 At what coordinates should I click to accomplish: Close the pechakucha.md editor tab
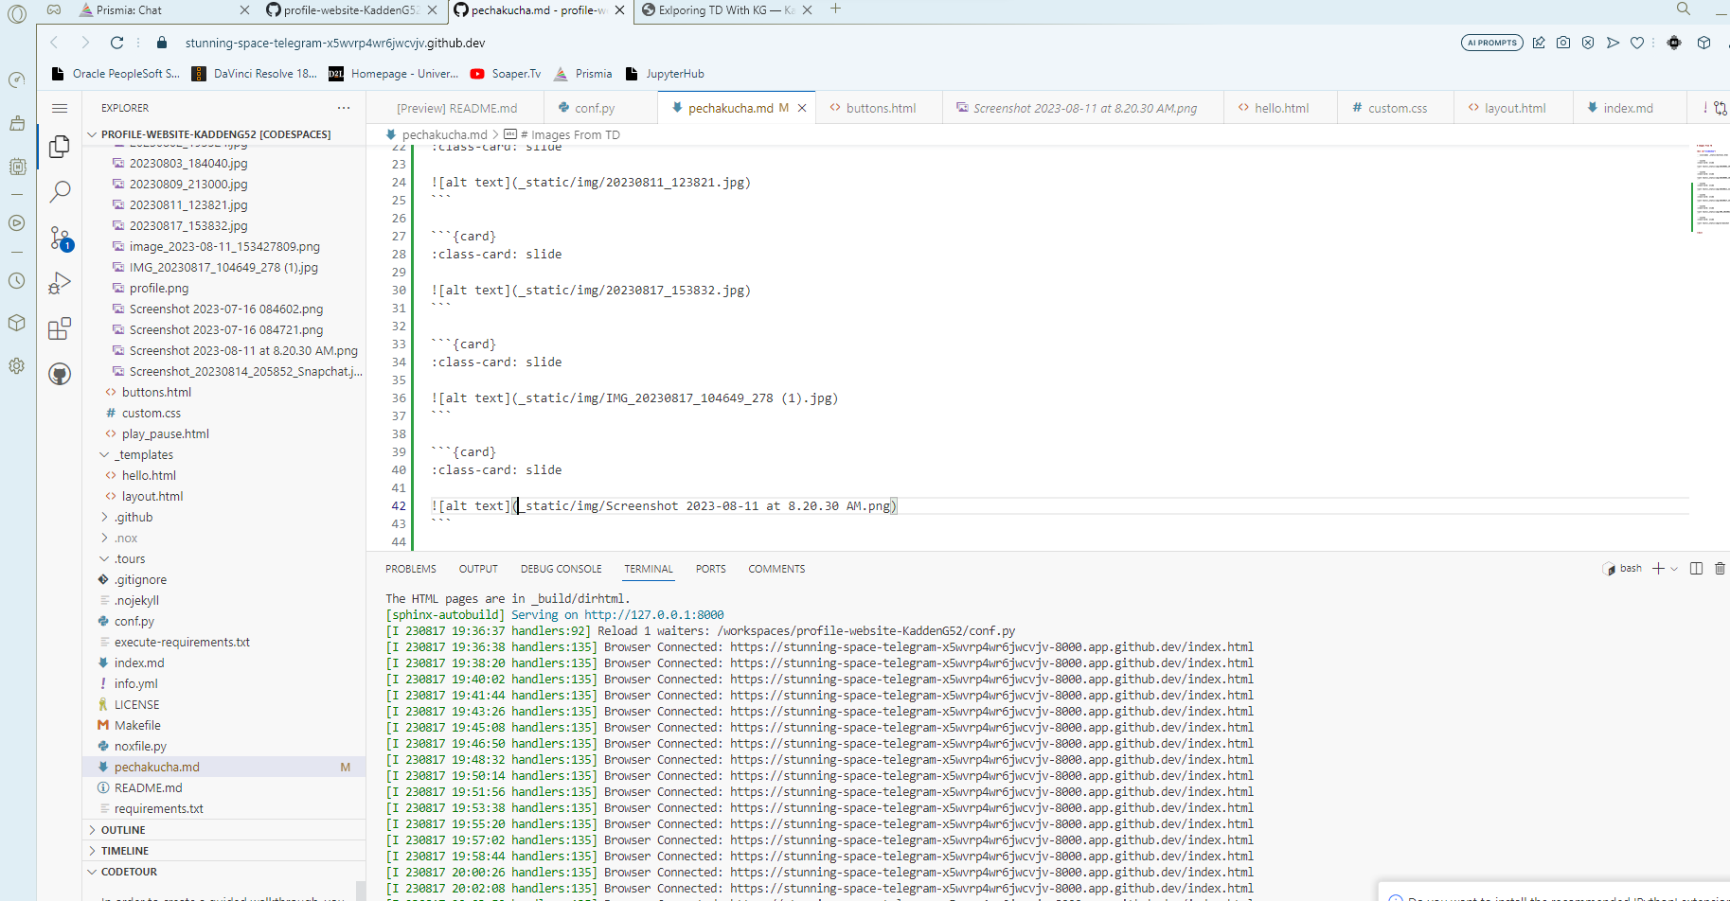click(x=802, y=108)
